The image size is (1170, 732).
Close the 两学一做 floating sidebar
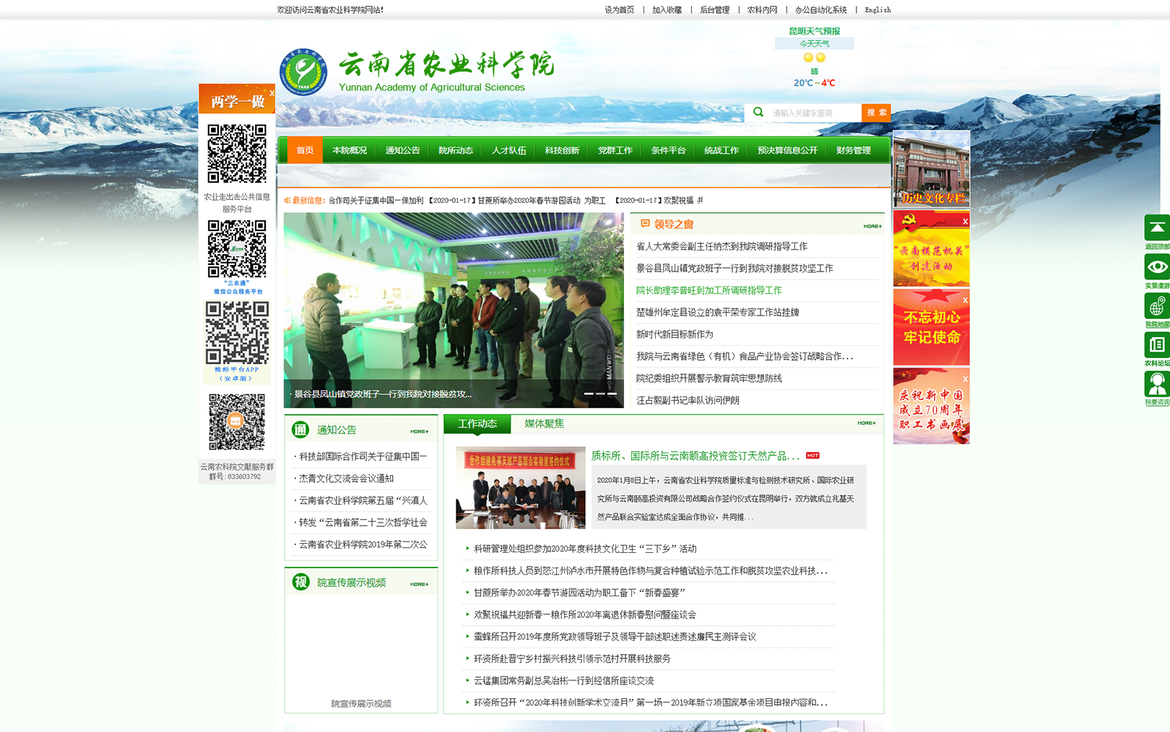pos(272,93)
